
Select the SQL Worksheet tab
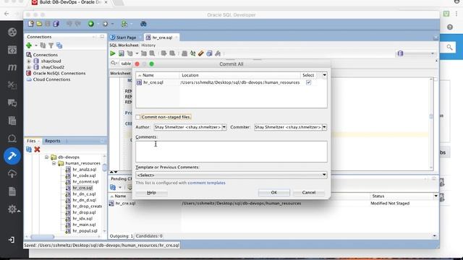click(x=124, y=45)
